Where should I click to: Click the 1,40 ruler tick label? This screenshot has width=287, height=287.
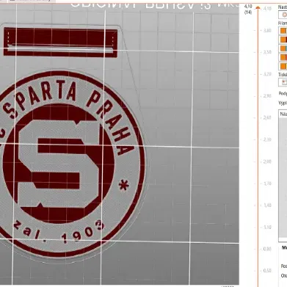coord(267,205)
